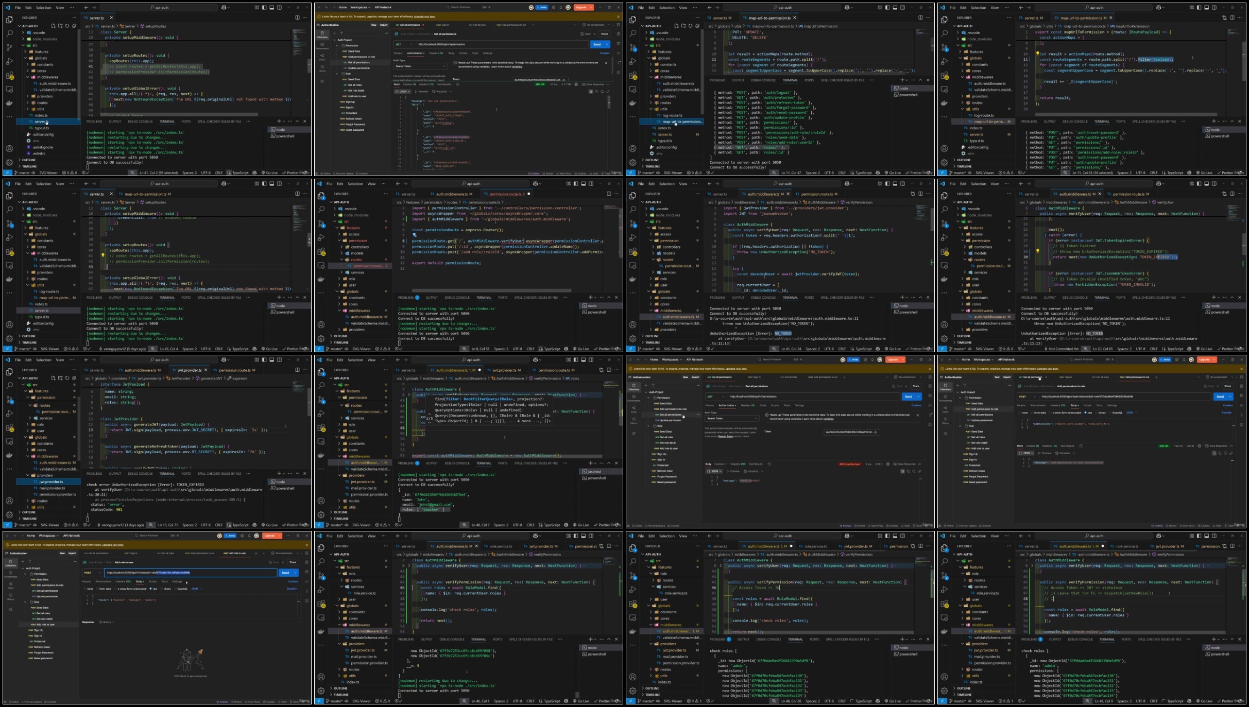Select 'form-data' body type in Add role to user
The image size is (1249, 707).
(104, 589)
